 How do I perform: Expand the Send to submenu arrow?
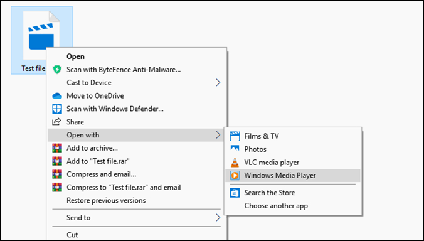(218, 218)
